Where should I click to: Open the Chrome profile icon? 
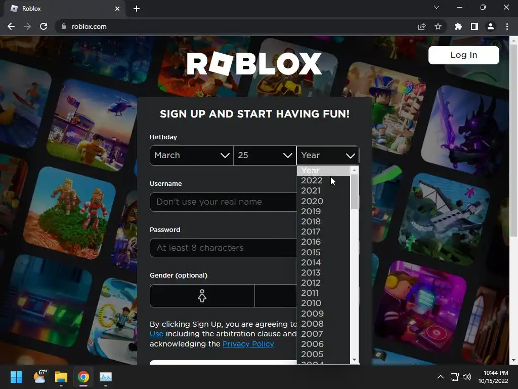click(491, 26)
